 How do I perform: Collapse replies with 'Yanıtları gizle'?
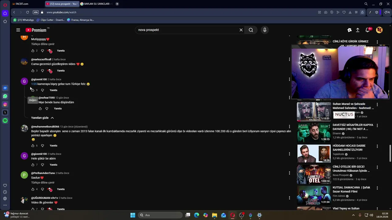42,118
